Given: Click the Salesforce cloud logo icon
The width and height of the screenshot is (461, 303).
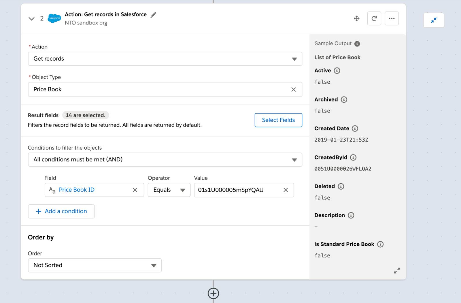Looking at the screenshot, I should (54, 18).
